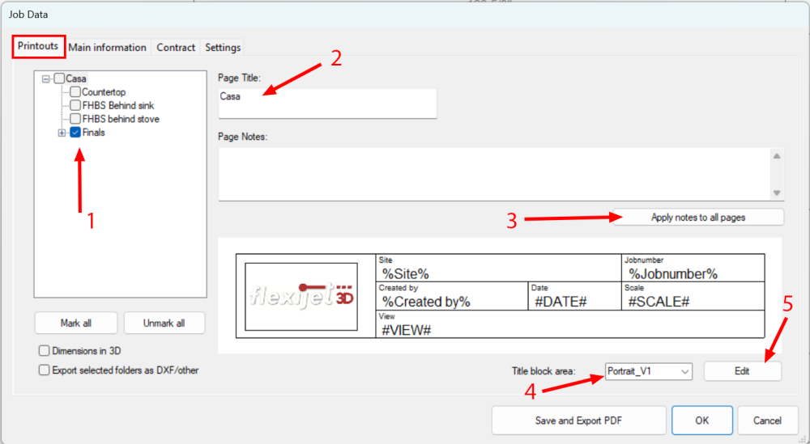Open the Settings tab
The image size is (810, 444).
223,48
